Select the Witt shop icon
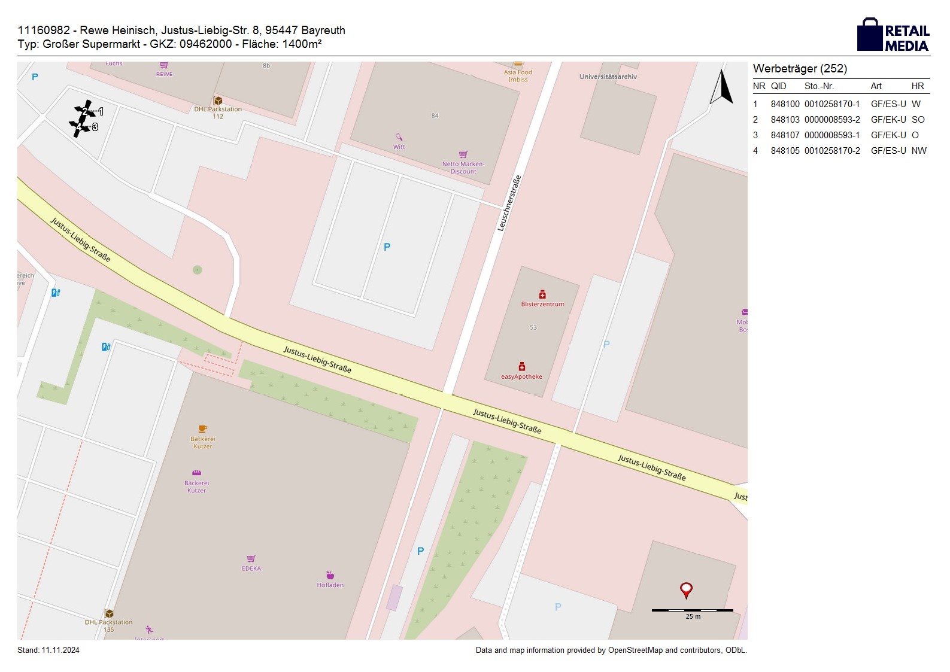 point(399,137)
